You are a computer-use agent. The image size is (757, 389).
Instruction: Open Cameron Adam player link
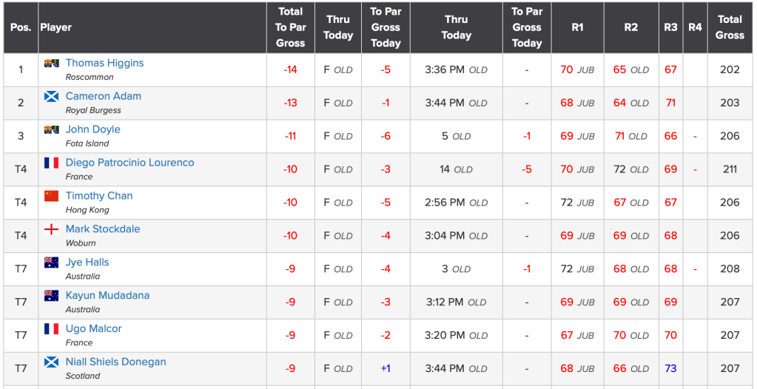[103, 96]
